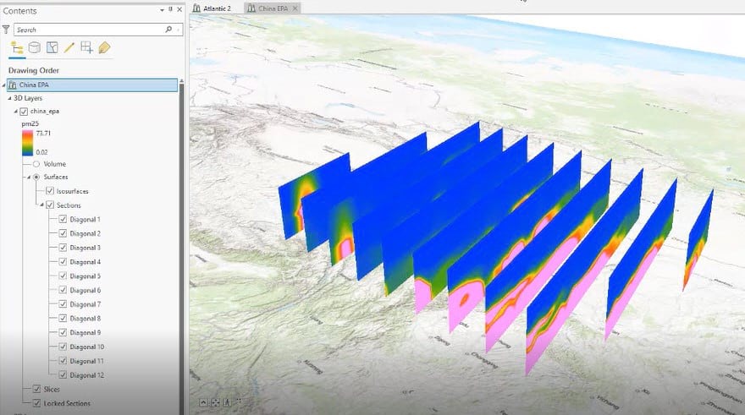The height and width of the screenshot is (415, 745).
Task: Collapse the 3D Layers group
Action: [x=9, y=98]
